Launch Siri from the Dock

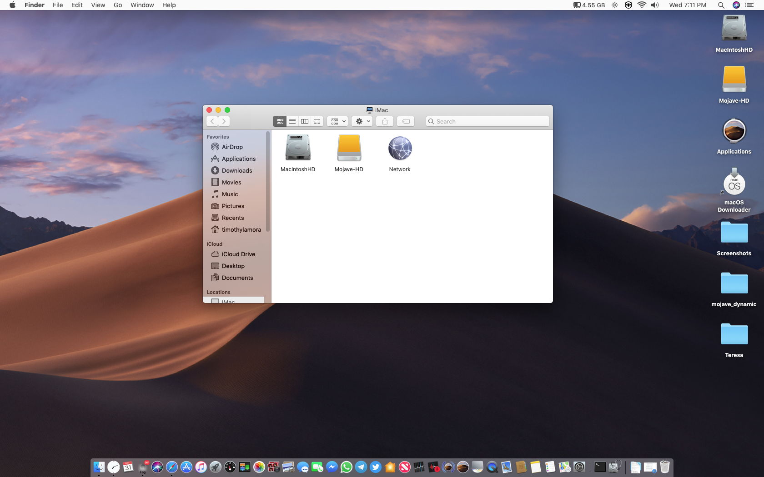(157, 467)
